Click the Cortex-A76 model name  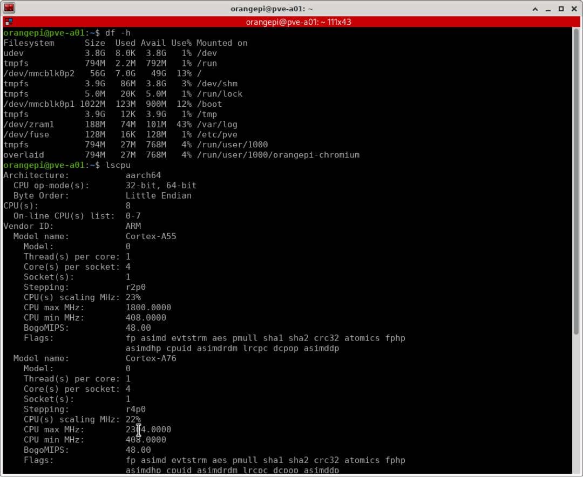tap(151, 358)
